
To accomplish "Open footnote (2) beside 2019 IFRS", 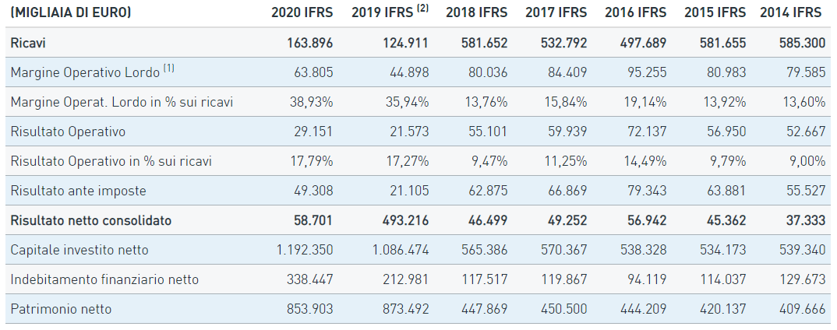I will (422, 9).
